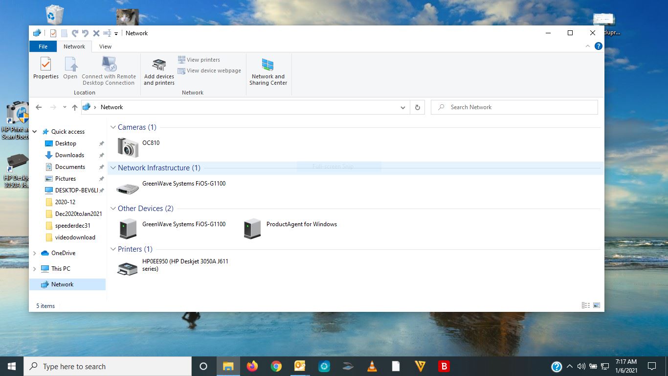668x376 pixels.
Task: Open Network and Sharing Center
Action: click(268, 71)
